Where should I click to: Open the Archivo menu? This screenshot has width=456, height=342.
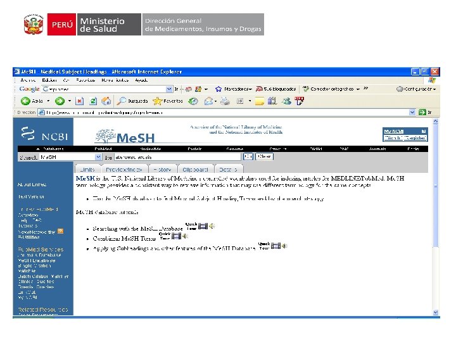[x=28, y=80]
